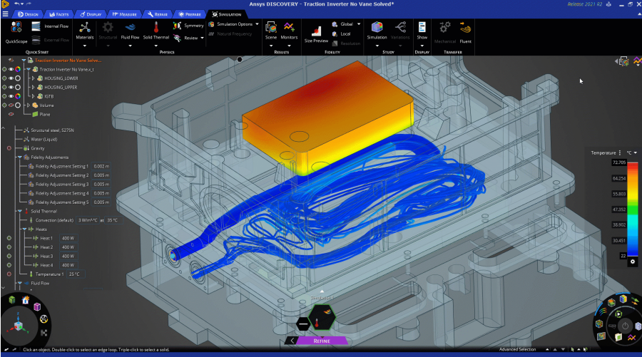Viewport: 642px width, 357px height.
Task: Select Local fidelity option
Action: (x=342, y=34)
